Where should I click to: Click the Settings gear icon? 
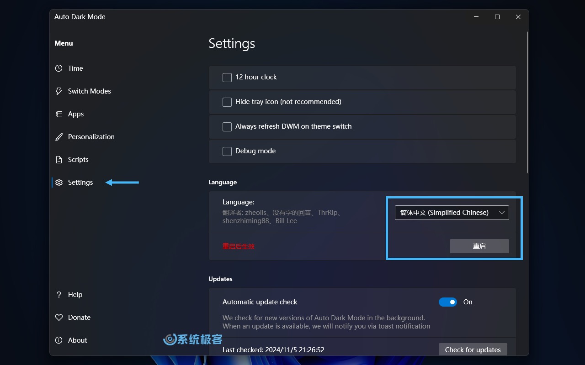(59, 182)
